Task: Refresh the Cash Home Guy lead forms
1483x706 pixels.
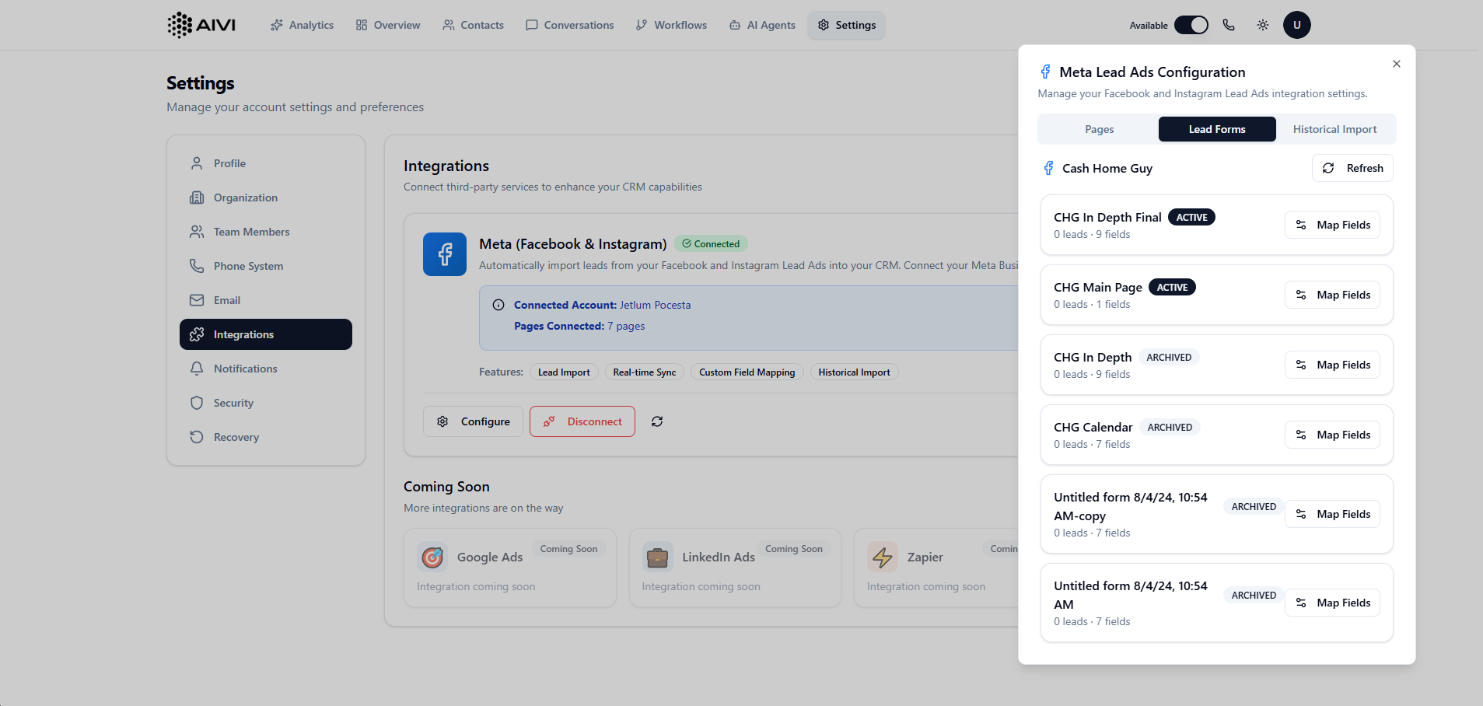Action: click(x=1352, y=168)
